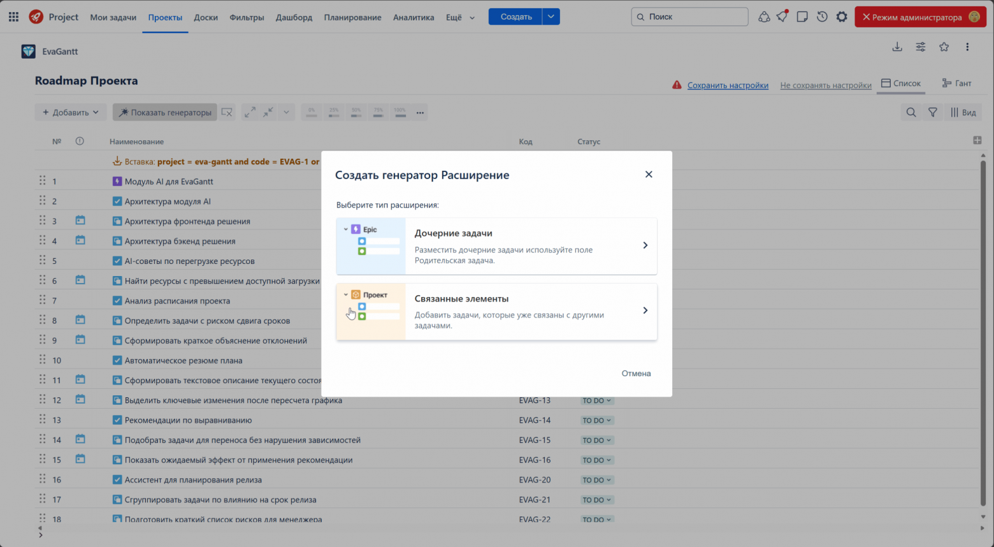Image resolution: width=994 pixels, height=547 pixels.
Task: Click task checkbox icon for Анализ расписания проекта
Action: (x=117, y=301)
